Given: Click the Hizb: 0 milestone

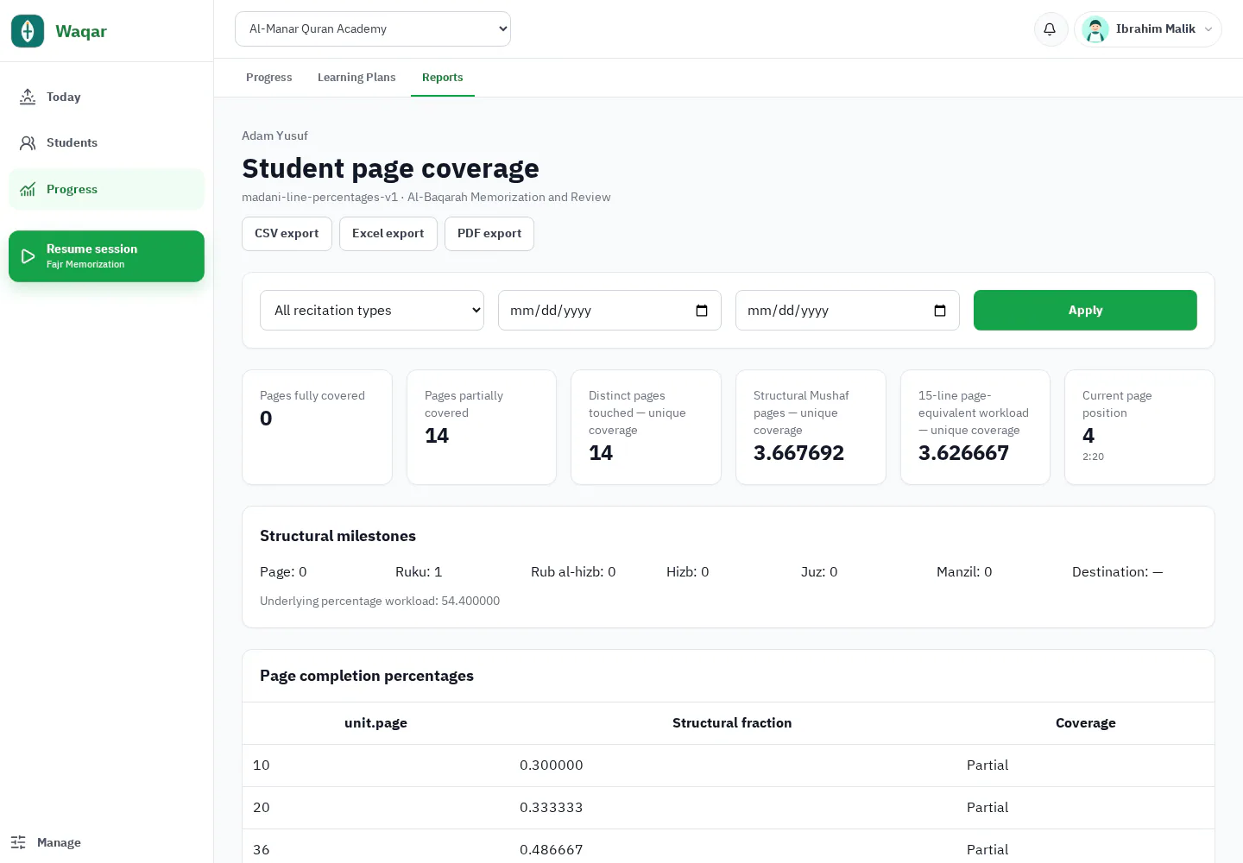Looking at the screenshot, I should tap(688, 571).
